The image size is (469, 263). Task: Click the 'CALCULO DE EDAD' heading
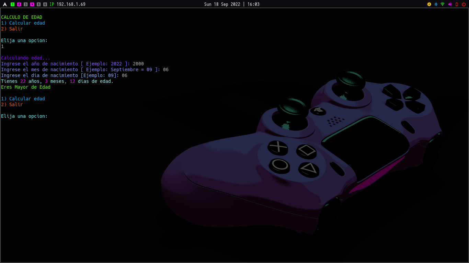(x=22, y=17)
